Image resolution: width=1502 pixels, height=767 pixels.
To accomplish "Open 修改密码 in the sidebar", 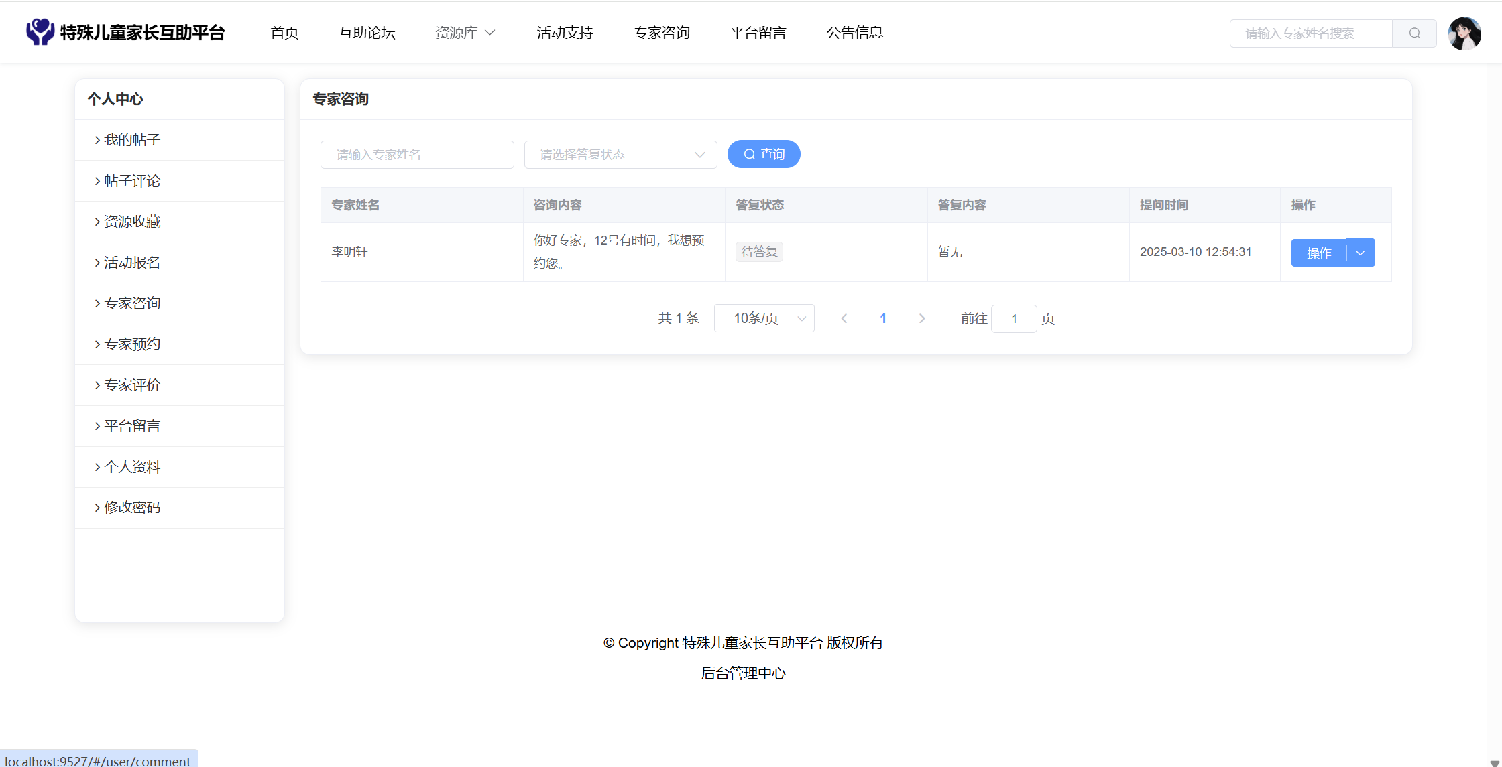I will (132, 508).
